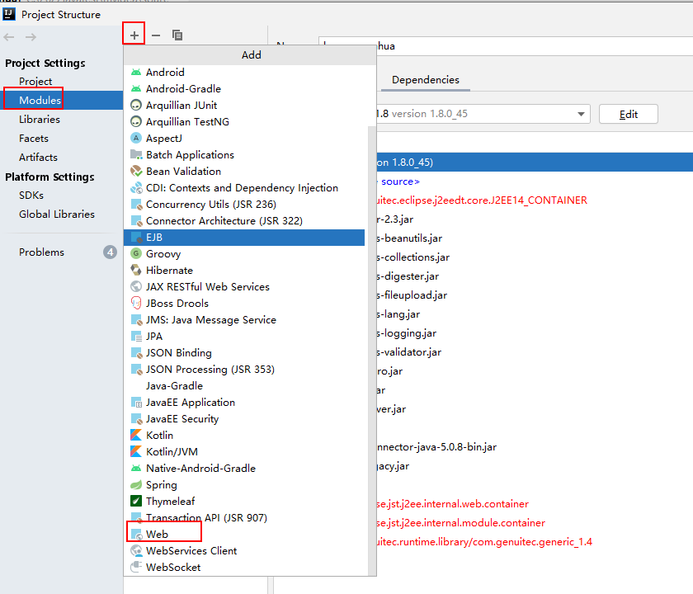693x594 pixels.
Task: Click the Spring leaf icon
Action: [x=136, y=485]
